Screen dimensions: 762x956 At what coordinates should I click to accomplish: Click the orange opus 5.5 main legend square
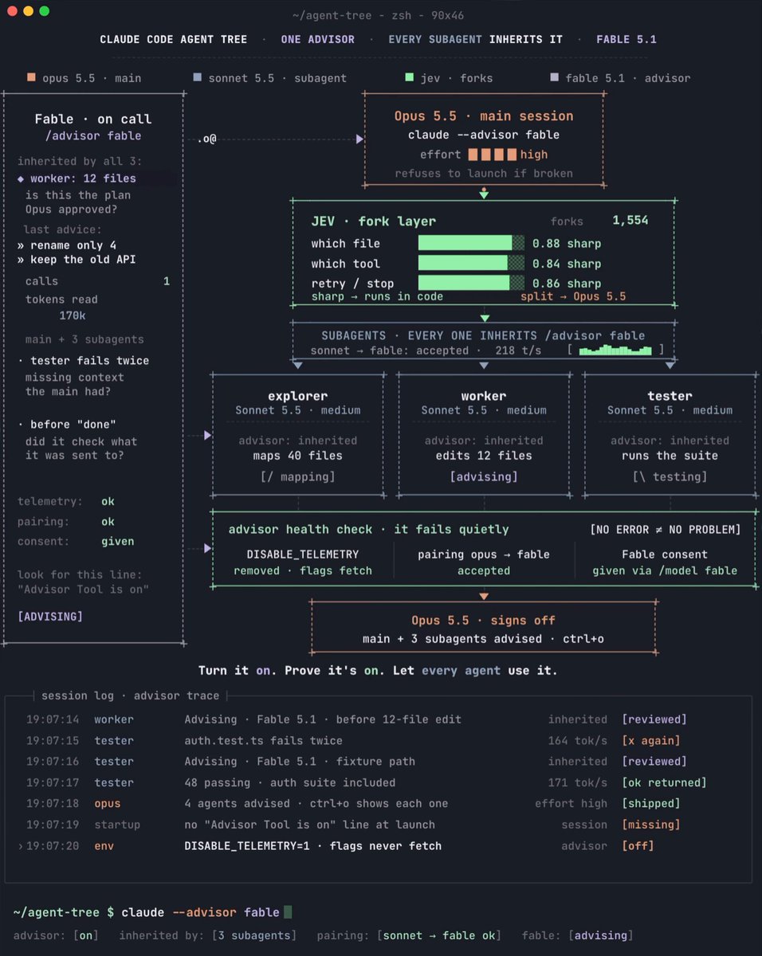[x=31, y=78]
